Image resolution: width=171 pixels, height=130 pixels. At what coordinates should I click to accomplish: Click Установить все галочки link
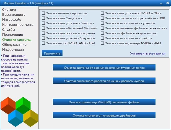pyautogui.click(x=148, y=53)
